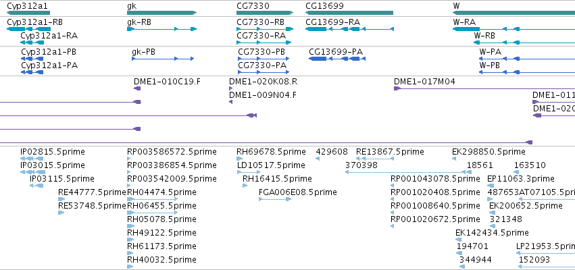
Task: Select the IP02815.5prime EST label
Action: (53, 152)
